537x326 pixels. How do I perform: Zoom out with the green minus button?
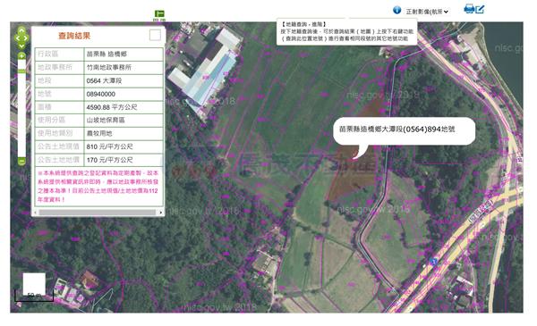point(21,161)
